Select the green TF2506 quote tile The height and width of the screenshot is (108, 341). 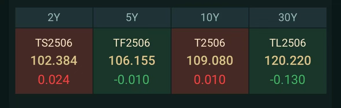pyautogui.click(x=132, y=61)
